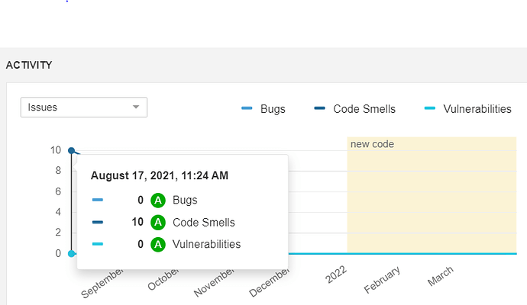Click the green A rating next to Code Smells
Screen dimensions: 527x305
[158, 223]
